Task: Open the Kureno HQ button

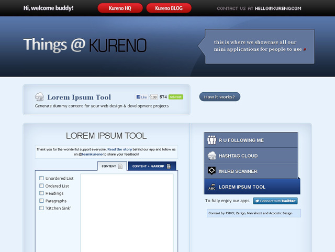Action: 120,8
